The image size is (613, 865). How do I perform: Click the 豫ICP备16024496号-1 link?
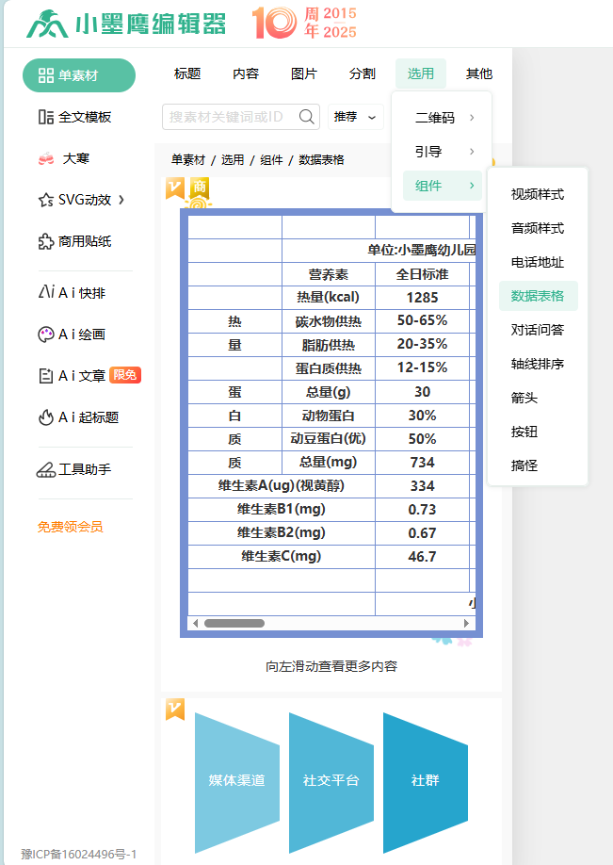coord(79,854)
